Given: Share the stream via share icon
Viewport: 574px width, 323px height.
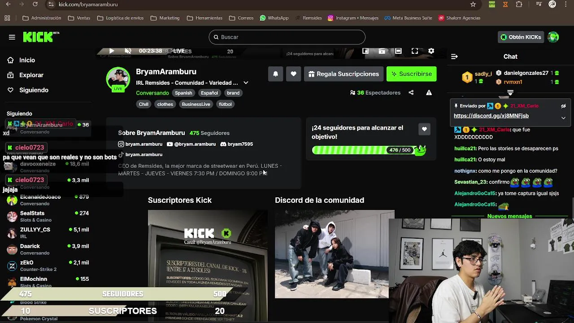Looking at the screenshot, I should point(411,93).
